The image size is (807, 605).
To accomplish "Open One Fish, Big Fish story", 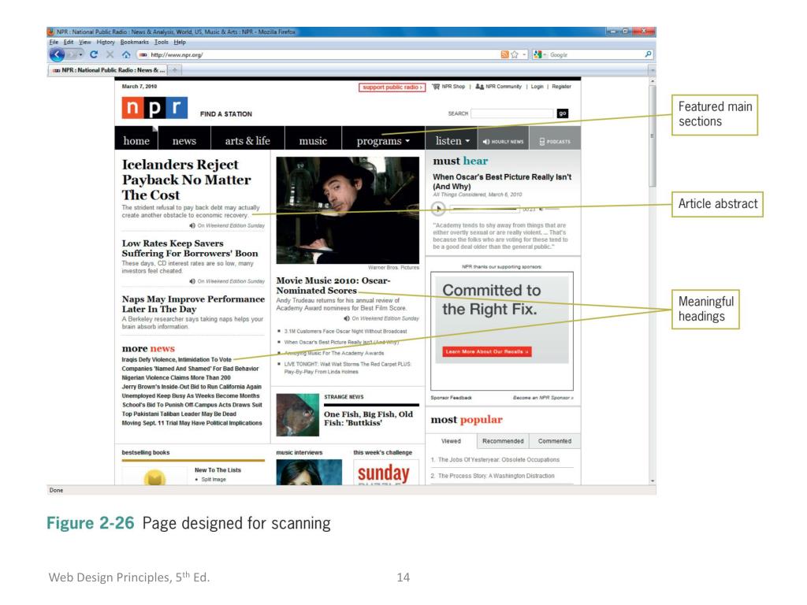I will click(x=368, y=418).
